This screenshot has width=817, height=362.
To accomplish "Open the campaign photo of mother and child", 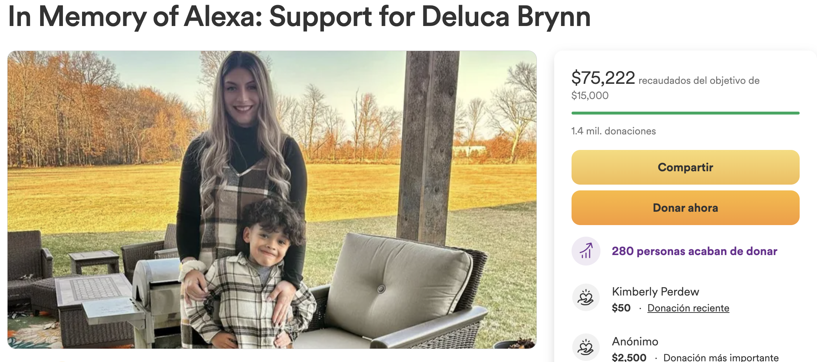I will [x=272, y=199].
